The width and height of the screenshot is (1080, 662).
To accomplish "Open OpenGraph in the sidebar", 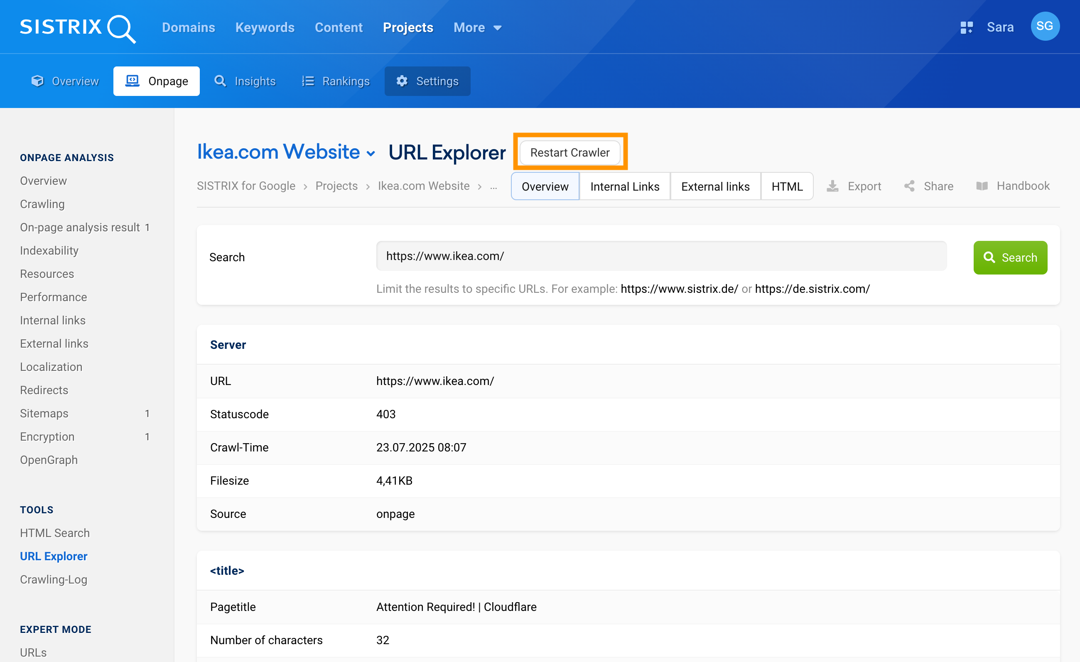I will pyautogui.click(x=49, y=460).
